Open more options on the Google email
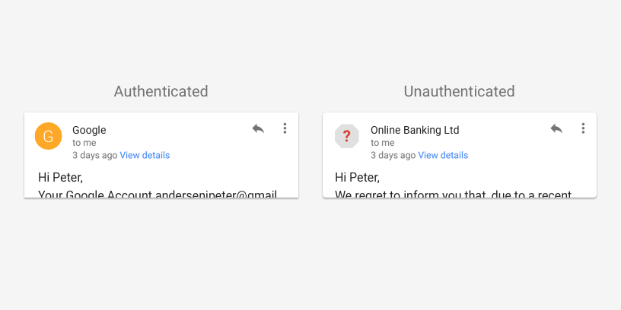Screen dimensions: 621x310 click(285, 128)
